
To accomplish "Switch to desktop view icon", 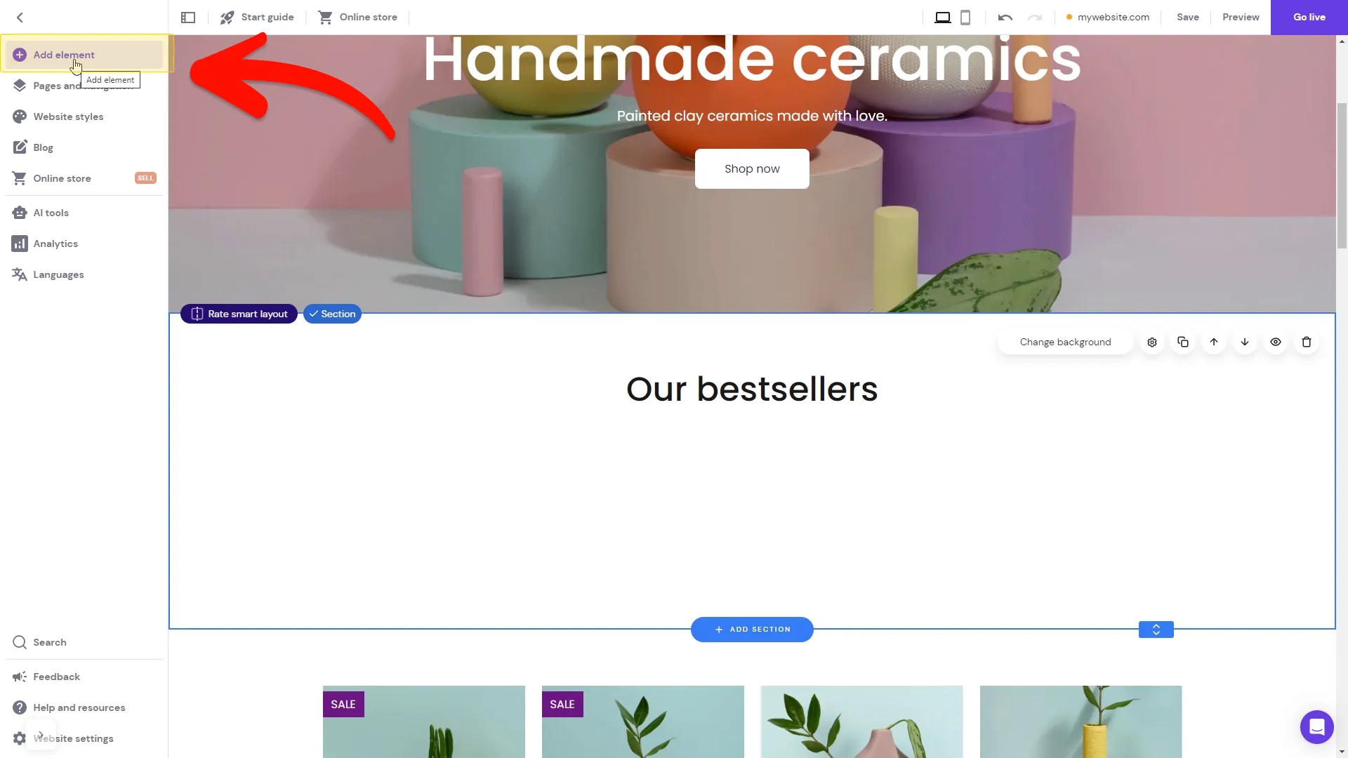I will (x=942, y=17).
